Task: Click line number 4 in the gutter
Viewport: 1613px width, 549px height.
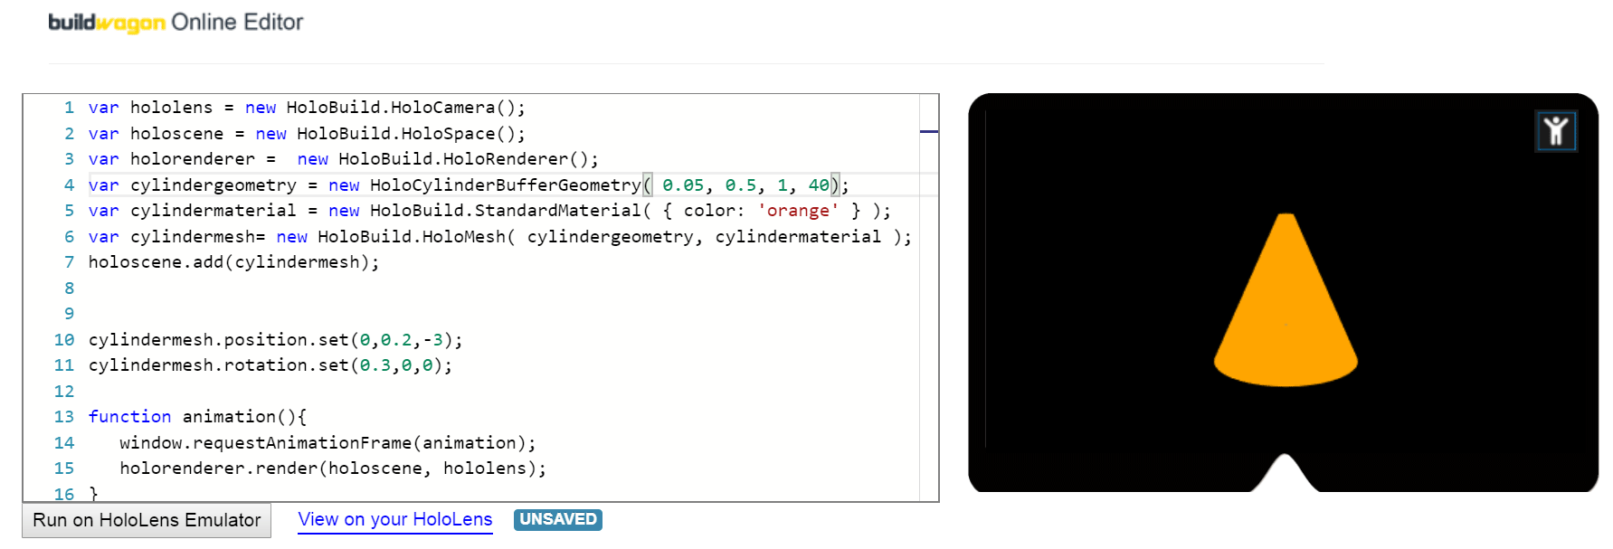Action: (x=70, y=185)
